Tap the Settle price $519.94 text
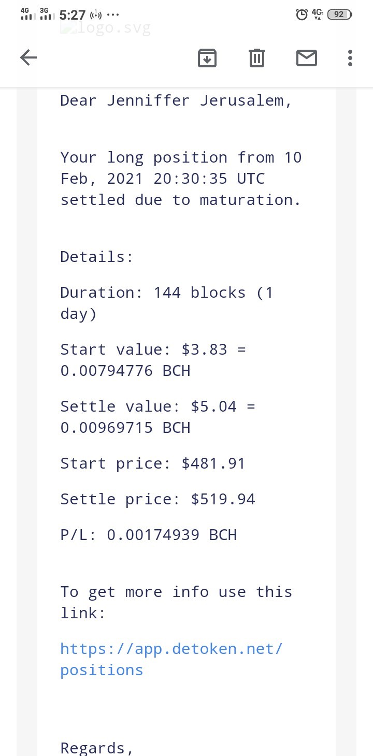Screen dimensions: 373x756 (x=158, y=499)
